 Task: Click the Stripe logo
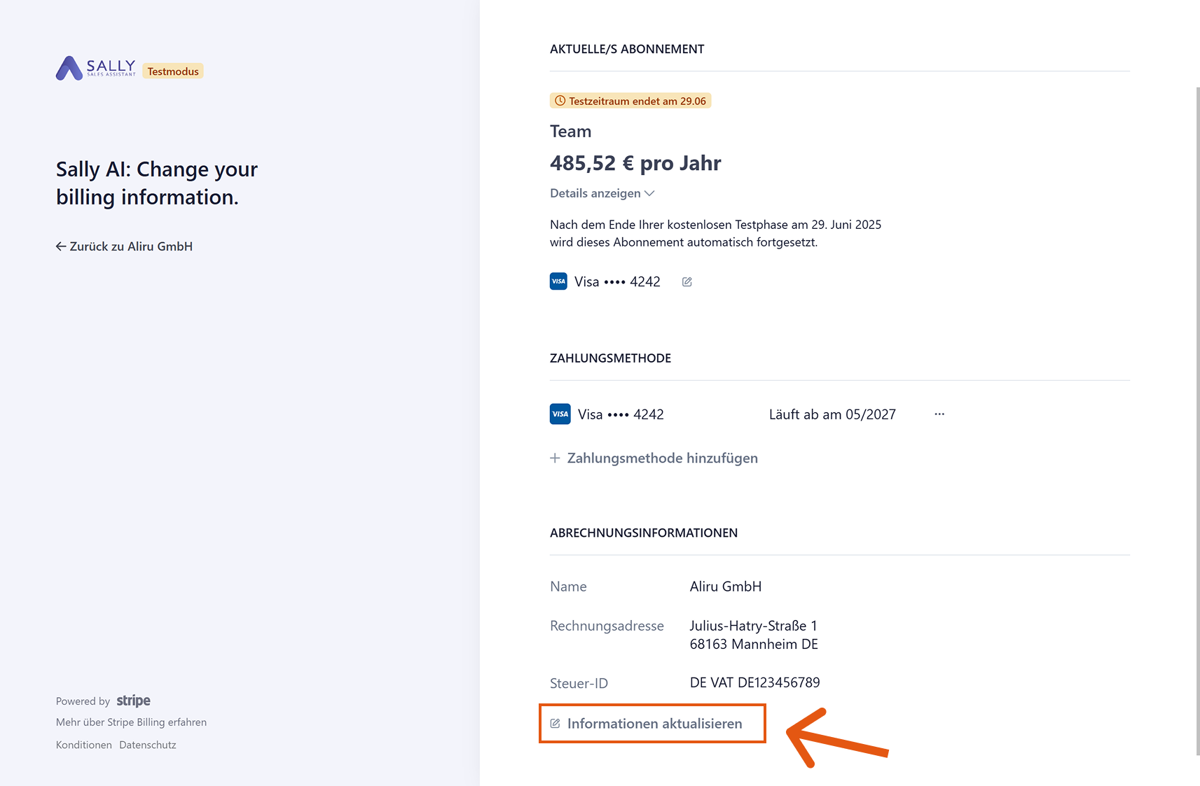[x=133, y=701]
